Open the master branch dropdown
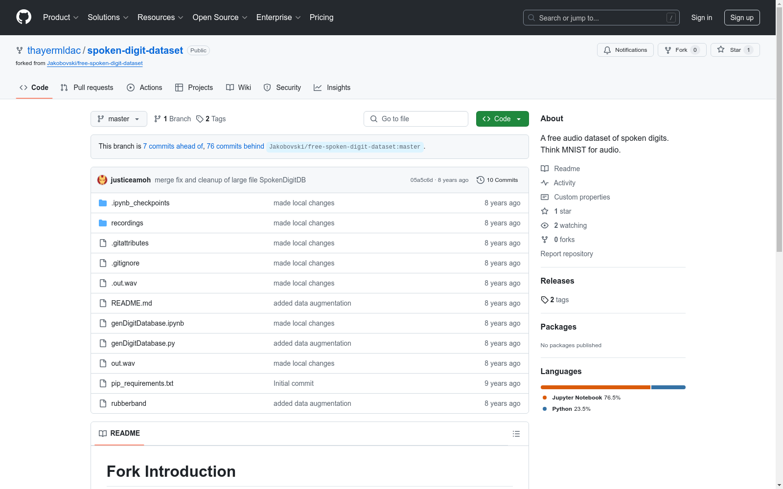The width and height of the screenshot is (783, 489). click(x=119, y=119)
